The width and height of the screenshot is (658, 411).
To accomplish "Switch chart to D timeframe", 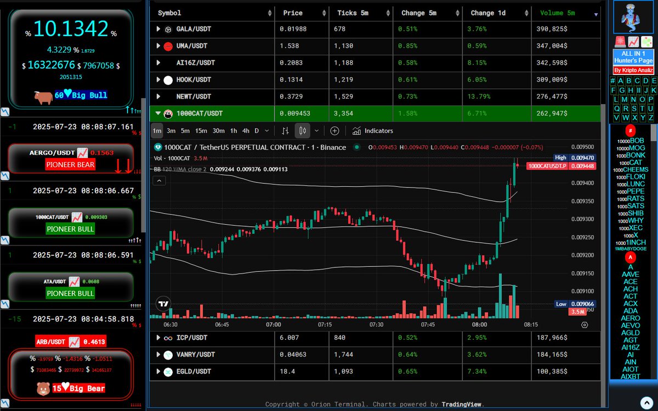I will (x=257, y=131).
